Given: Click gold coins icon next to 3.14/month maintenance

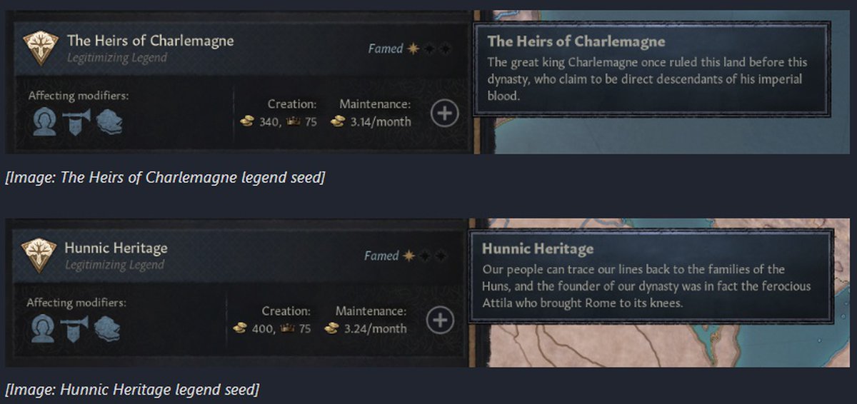Looking at the screenshot, I should (339, 122).
